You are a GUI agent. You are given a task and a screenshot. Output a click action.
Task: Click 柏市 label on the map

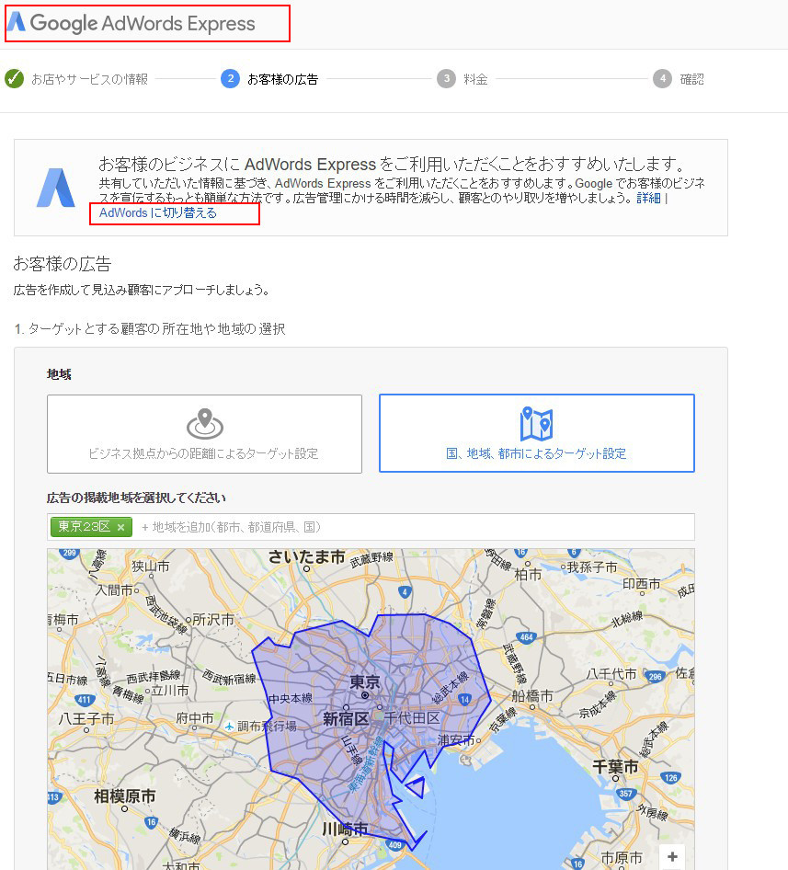[528, 574]
